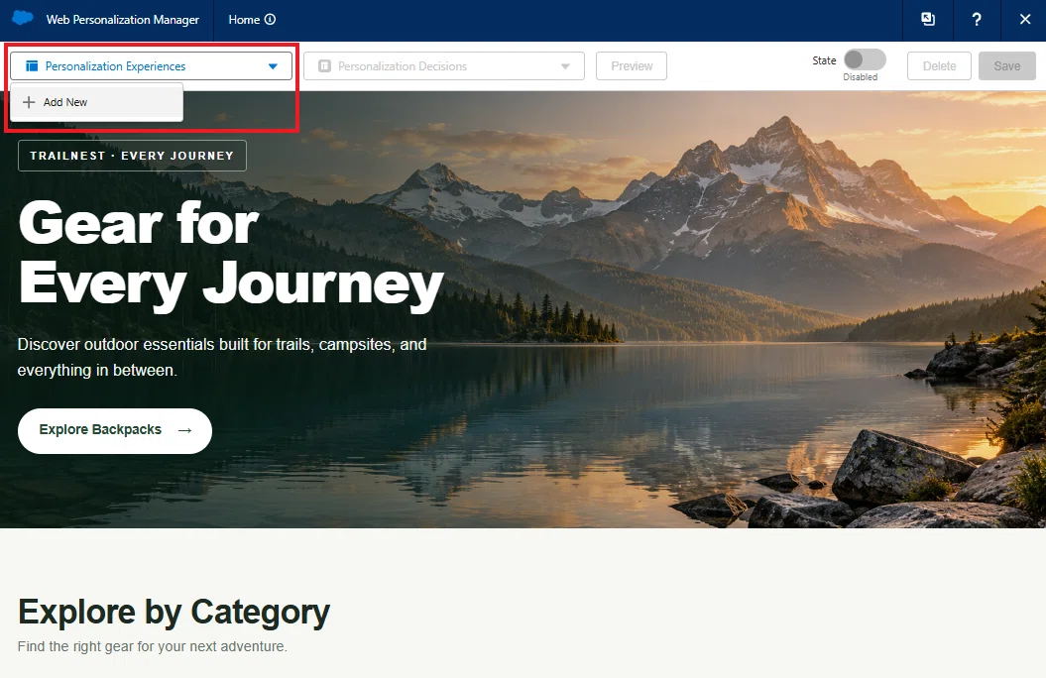The height and width of the screenshot is (678, 1046).
Task: Select the "Gear for Every Journey" headline
Action: pyautogui.click(x=231, y=254)
